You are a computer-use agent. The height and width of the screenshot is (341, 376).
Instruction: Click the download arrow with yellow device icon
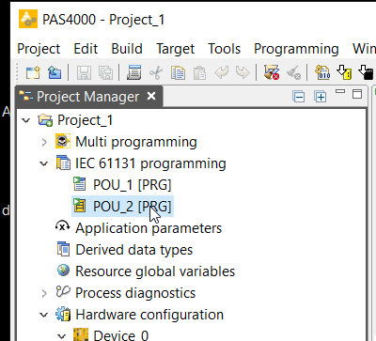pos(344,72)
